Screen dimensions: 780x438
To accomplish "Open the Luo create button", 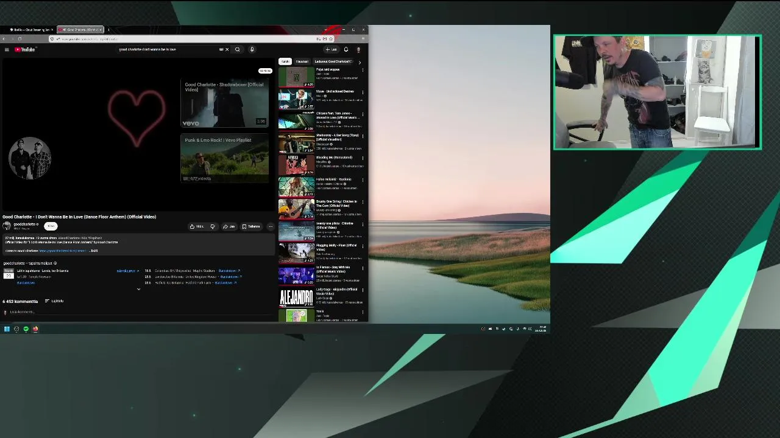I will coord(331,49).
